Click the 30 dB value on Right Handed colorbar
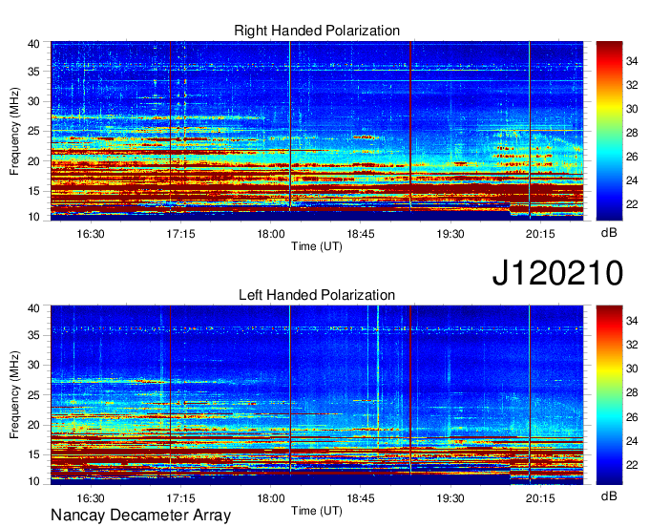Image resolution: width=649 pixels, height=527 pixels. click(632, 109)
